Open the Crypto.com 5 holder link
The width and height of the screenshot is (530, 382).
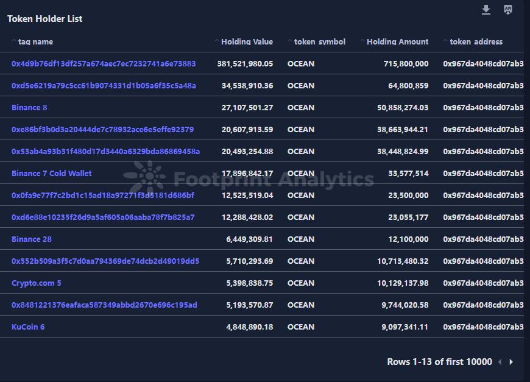(x=37, y=283)
